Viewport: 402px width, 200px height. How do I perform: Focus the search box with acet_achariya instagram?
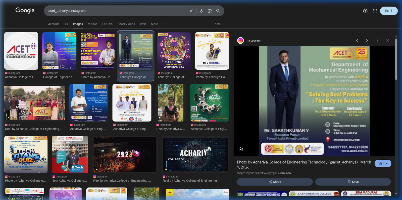pyautogui.click(x=117, y=11)
